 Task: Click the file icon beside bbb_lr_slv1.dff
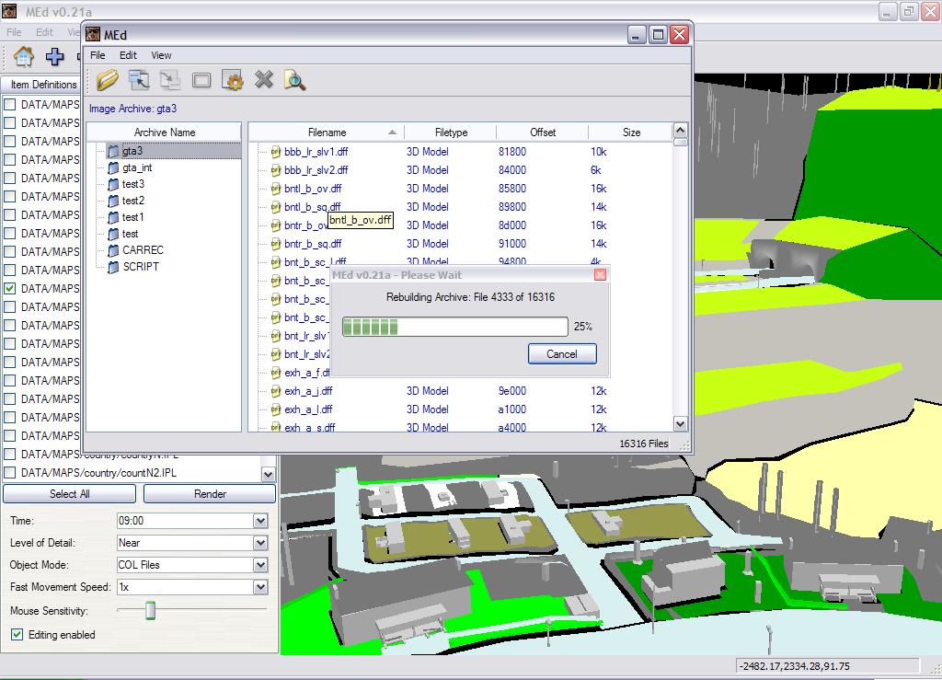(x=276, y=152)
